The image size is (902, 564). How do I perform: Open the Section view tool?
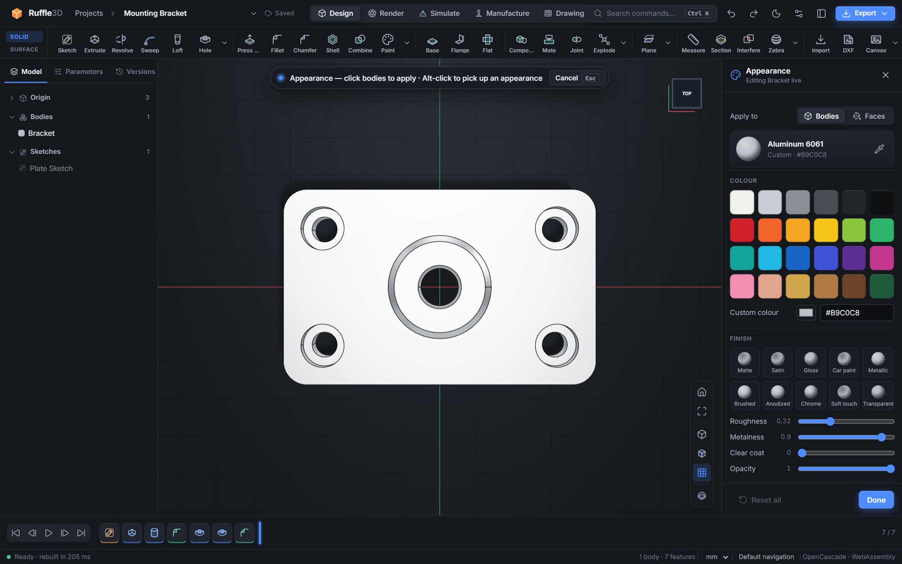coord(721,43)
